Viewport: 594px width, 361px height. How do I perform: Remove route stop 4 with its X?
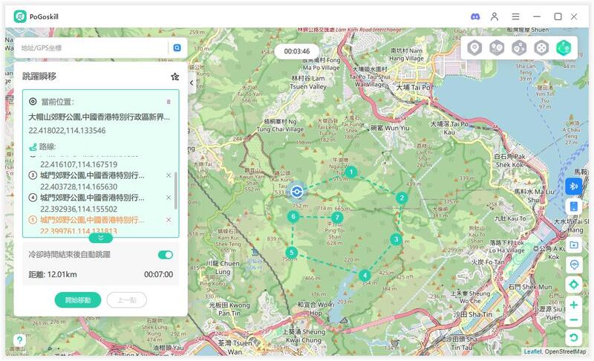point(169,198)
